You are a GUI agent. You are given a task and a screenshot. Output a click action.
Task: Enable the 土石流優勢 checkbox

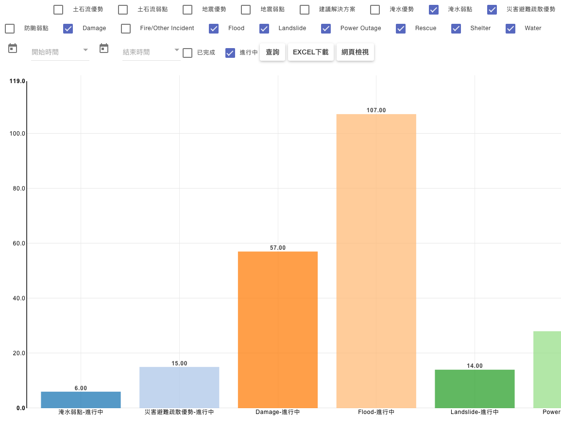point(58,9)
